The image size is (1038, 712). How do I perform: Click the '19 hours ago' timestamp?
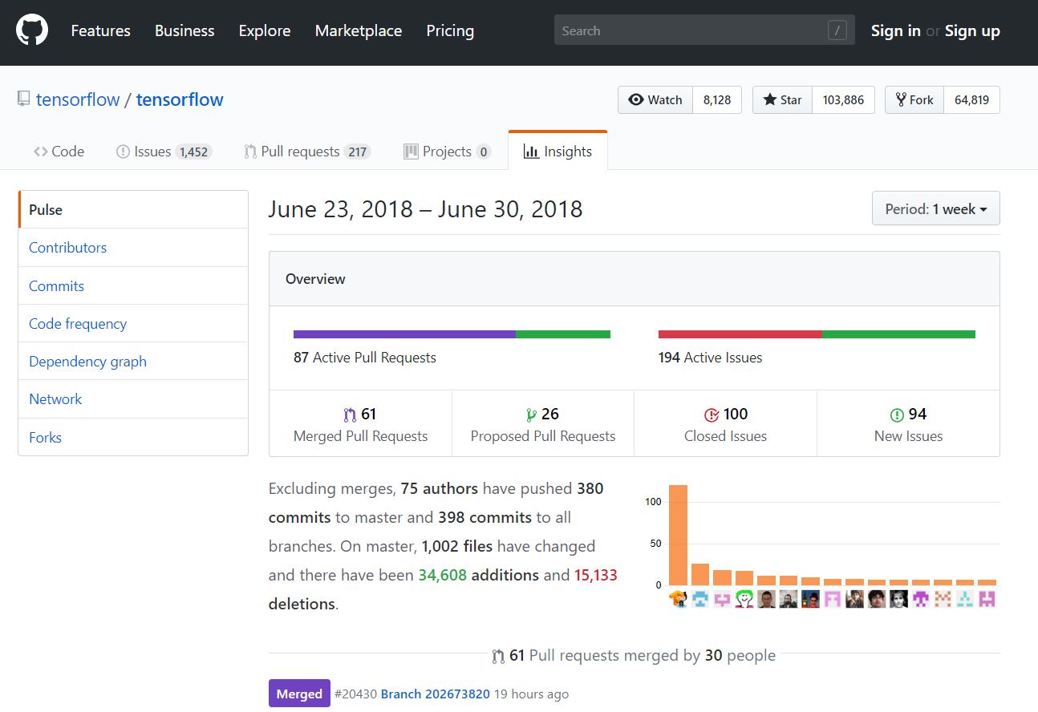pos(531,694)
